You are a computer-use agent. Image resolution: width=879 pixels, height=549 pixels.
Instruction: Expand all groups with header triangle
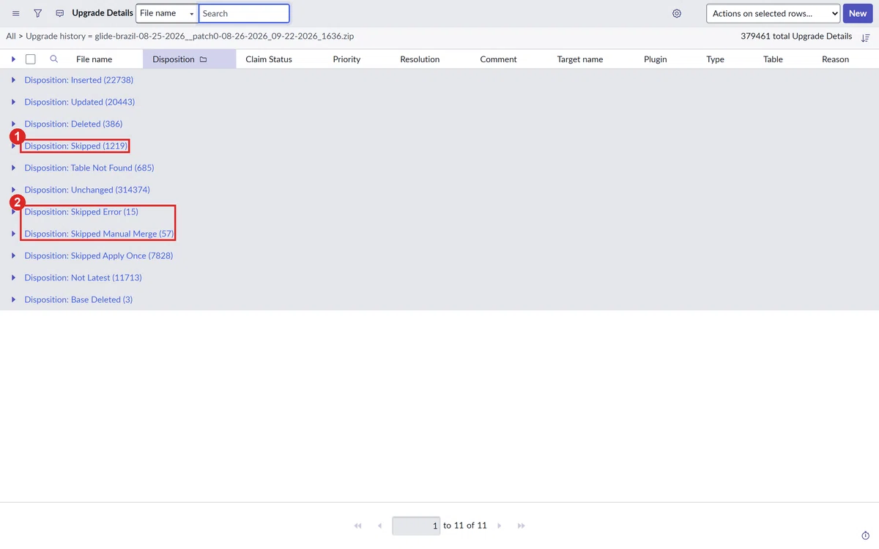pyautogui.click(x=13, y=59)
